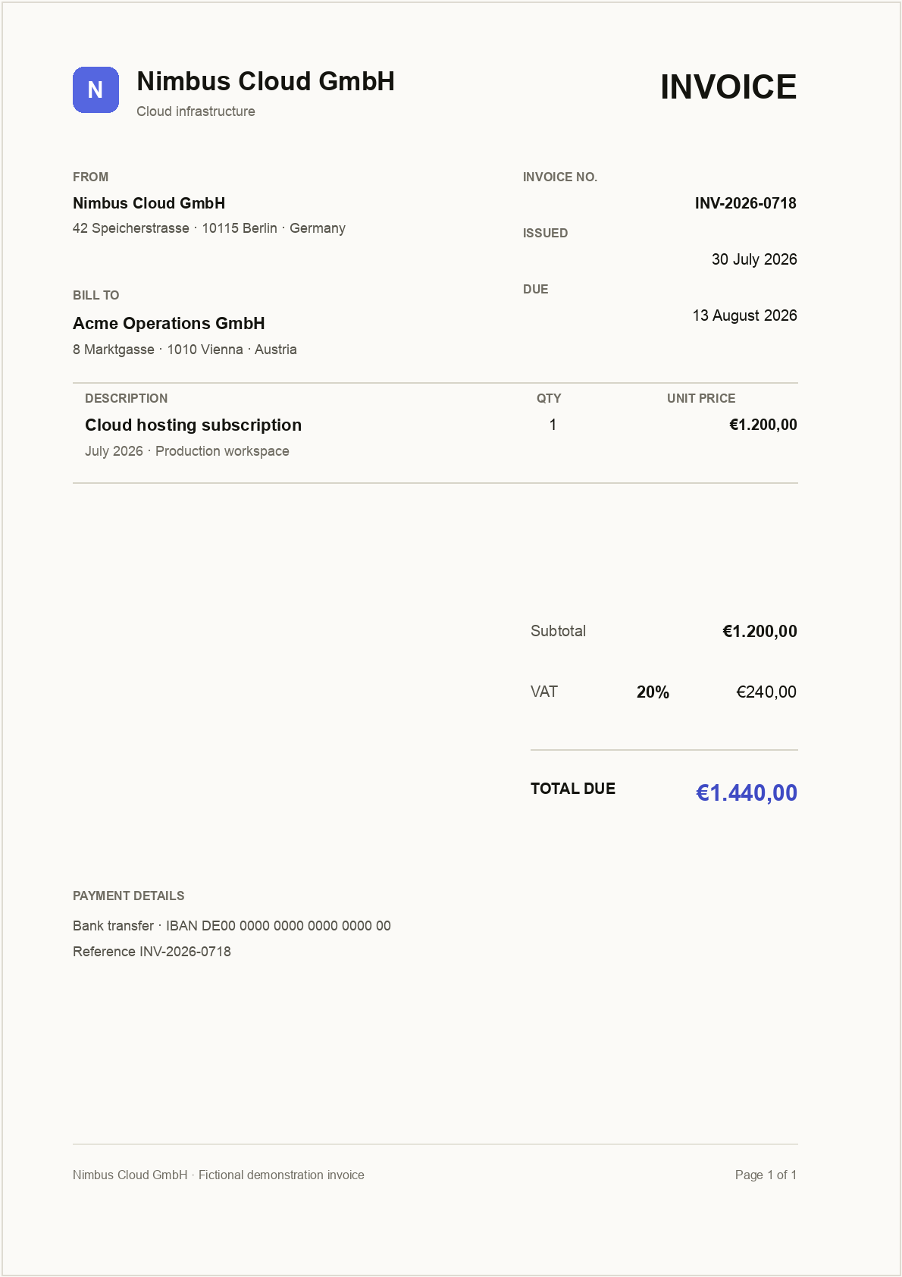Click the 20% VAT rate
Image resolution: width=902 pixels, height=1277 pixels.
click(653, 692)
